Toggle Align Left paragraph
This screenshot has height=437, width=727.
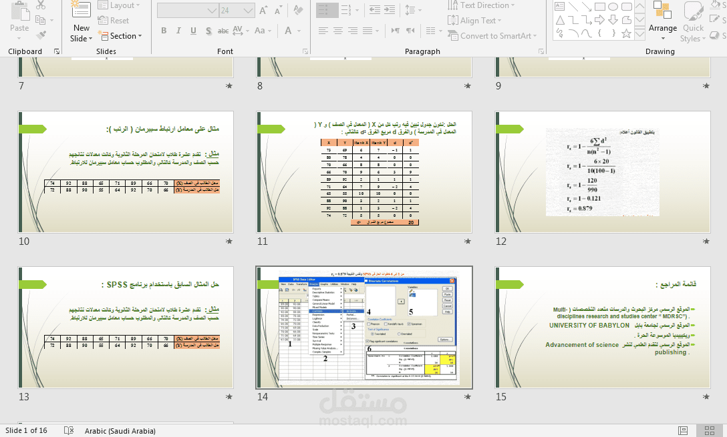[323, 31]
